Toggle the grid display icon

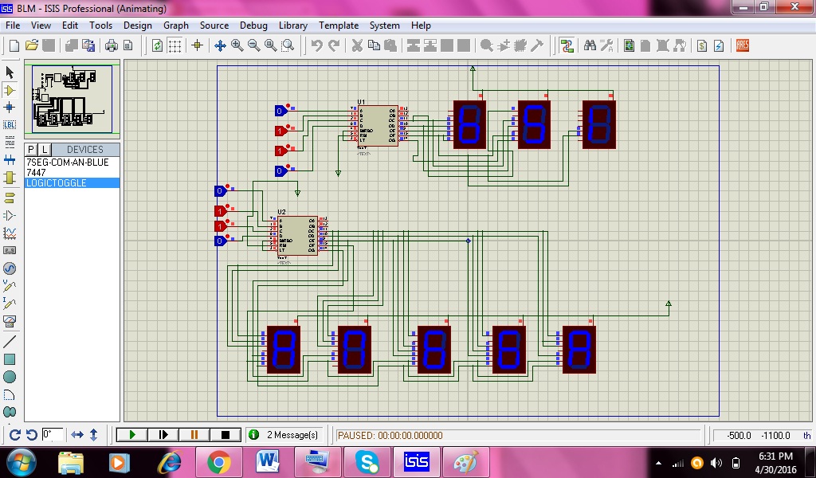tap(176, 45)
